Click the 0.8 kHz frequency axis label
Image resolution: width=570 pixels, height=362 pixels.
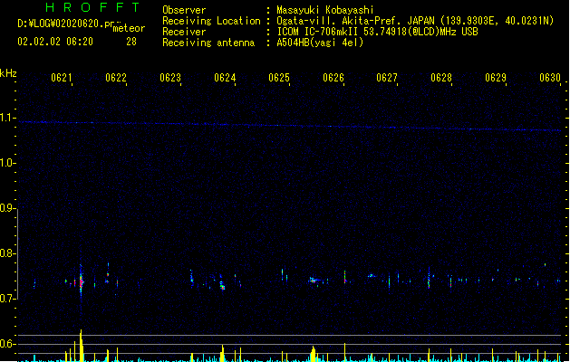coord(7,253)
